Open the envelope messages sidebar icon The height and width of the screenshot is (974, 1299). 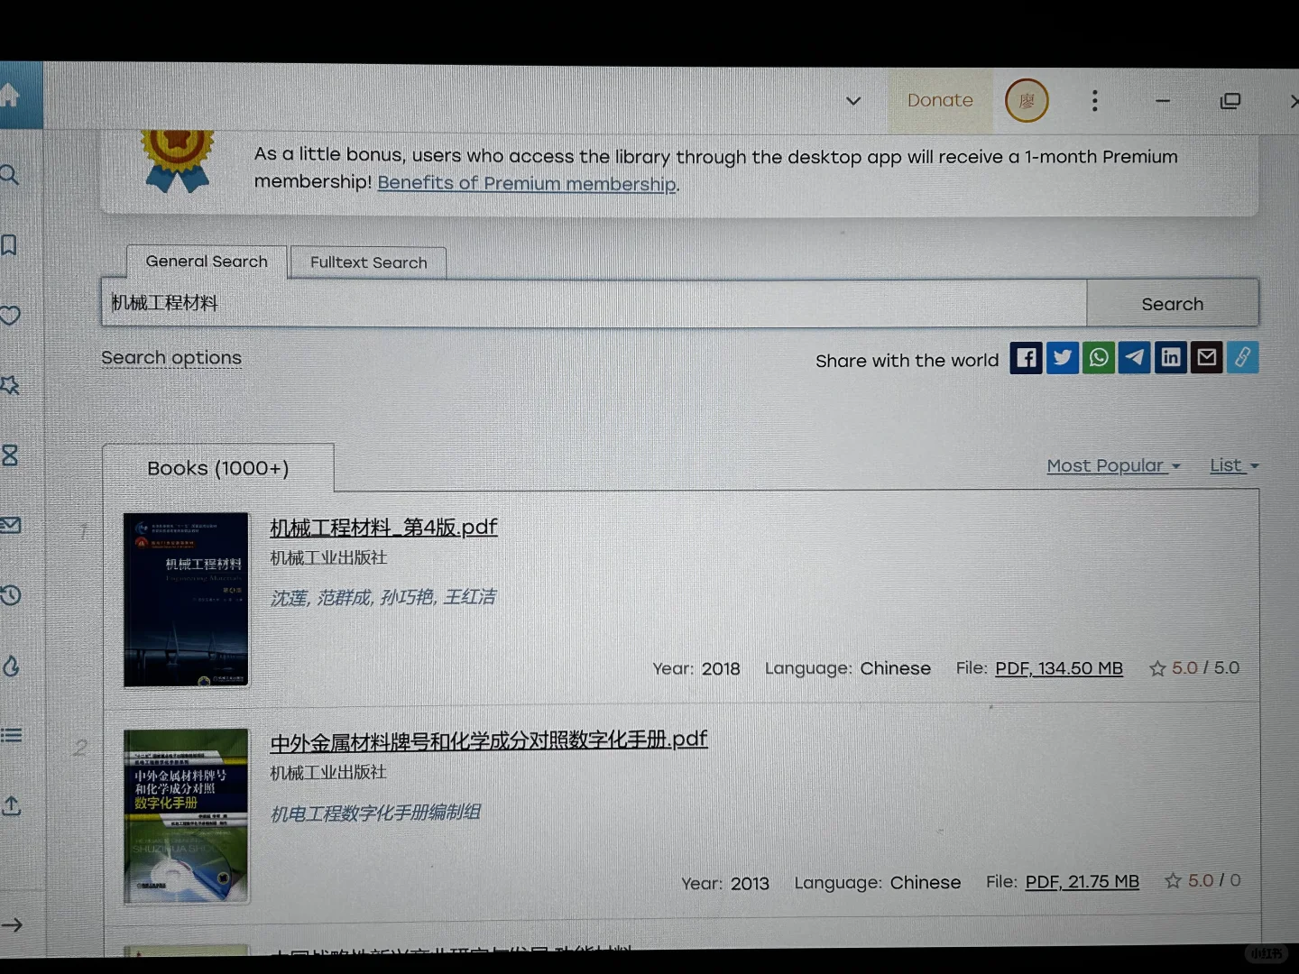[11, 525]
